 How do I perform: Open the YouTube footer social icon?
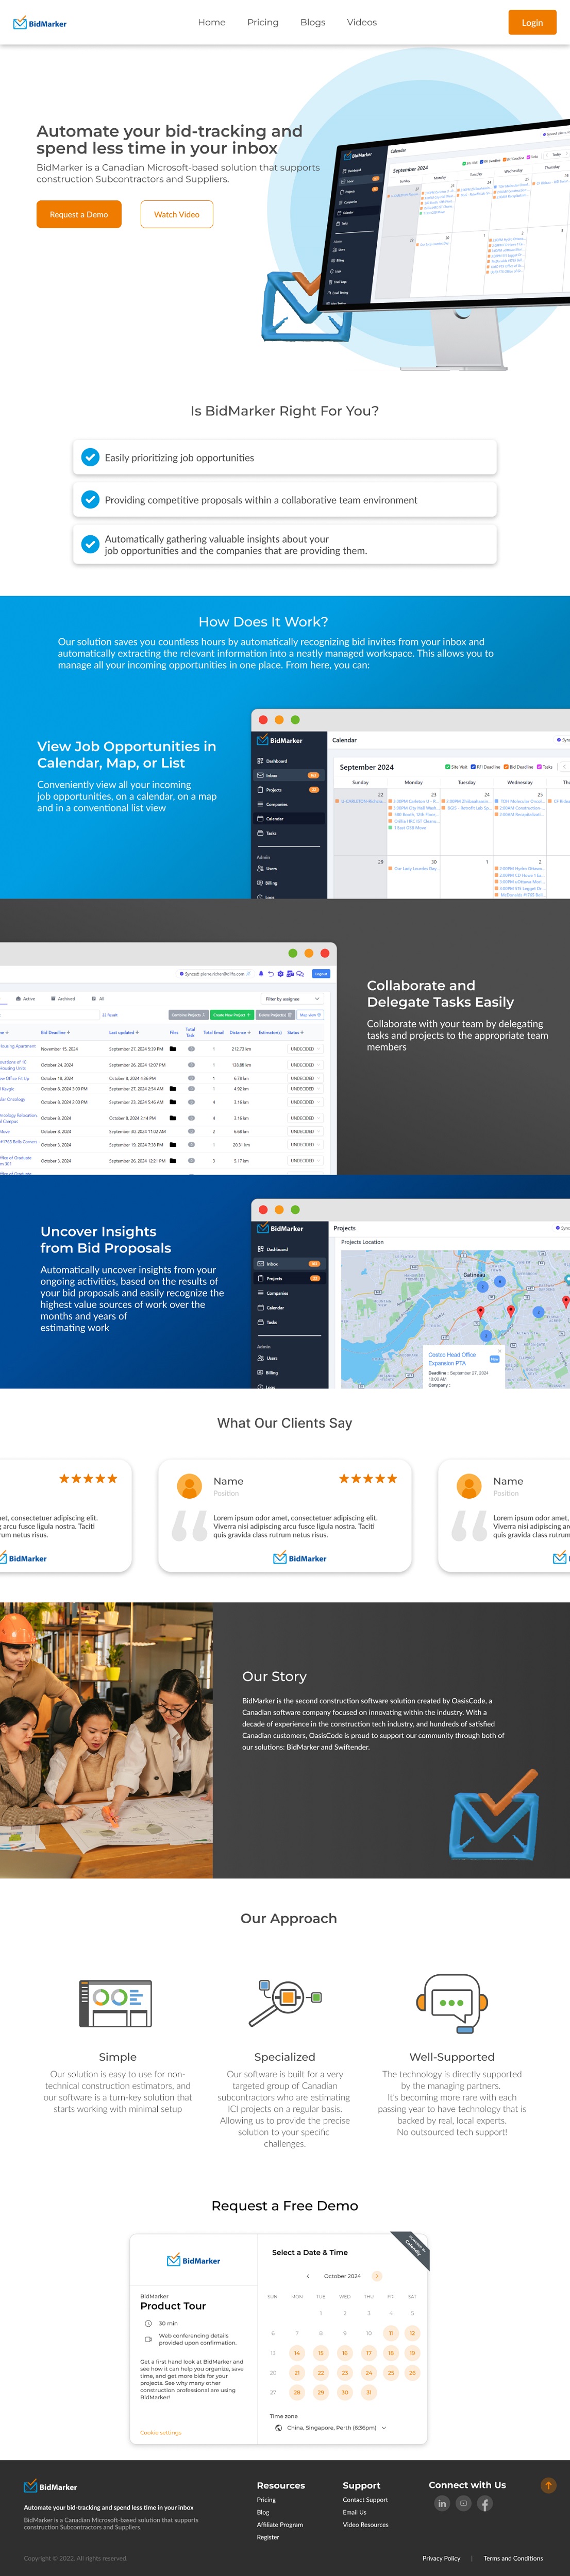[463, 2503]
